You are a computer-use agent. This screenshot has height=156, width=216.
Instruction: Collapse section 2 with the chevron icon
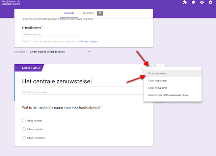[142, 68]
